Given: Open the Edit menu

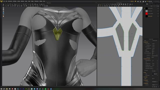Looking at the screenshot, I should pyautogui.click(x=6, y=1).
